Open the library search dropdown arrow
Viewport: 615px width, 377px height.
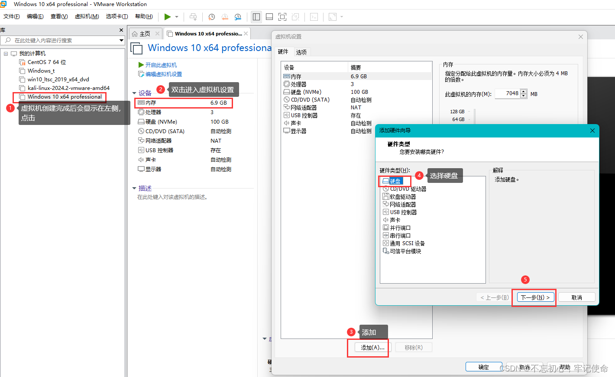[x=121, y=40]
